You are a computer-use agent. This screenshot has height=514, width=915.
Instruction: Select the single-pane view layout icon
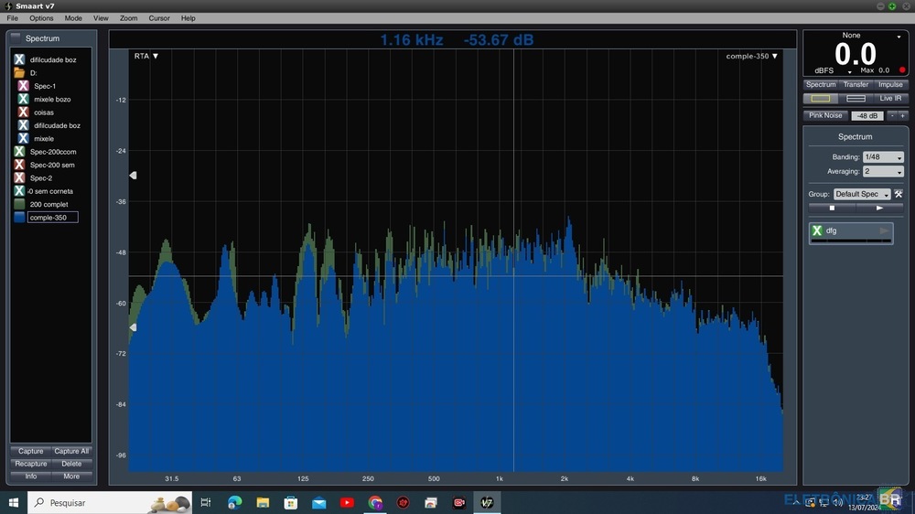[x=821, y=99]
